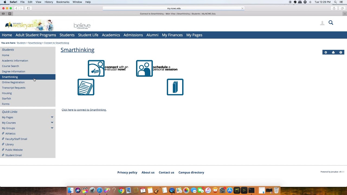Image resolution: width=347 pixels, height=195 pixels.
Task: Open Transcript Requests in the sidebar
Action: (x=14, y=88)
